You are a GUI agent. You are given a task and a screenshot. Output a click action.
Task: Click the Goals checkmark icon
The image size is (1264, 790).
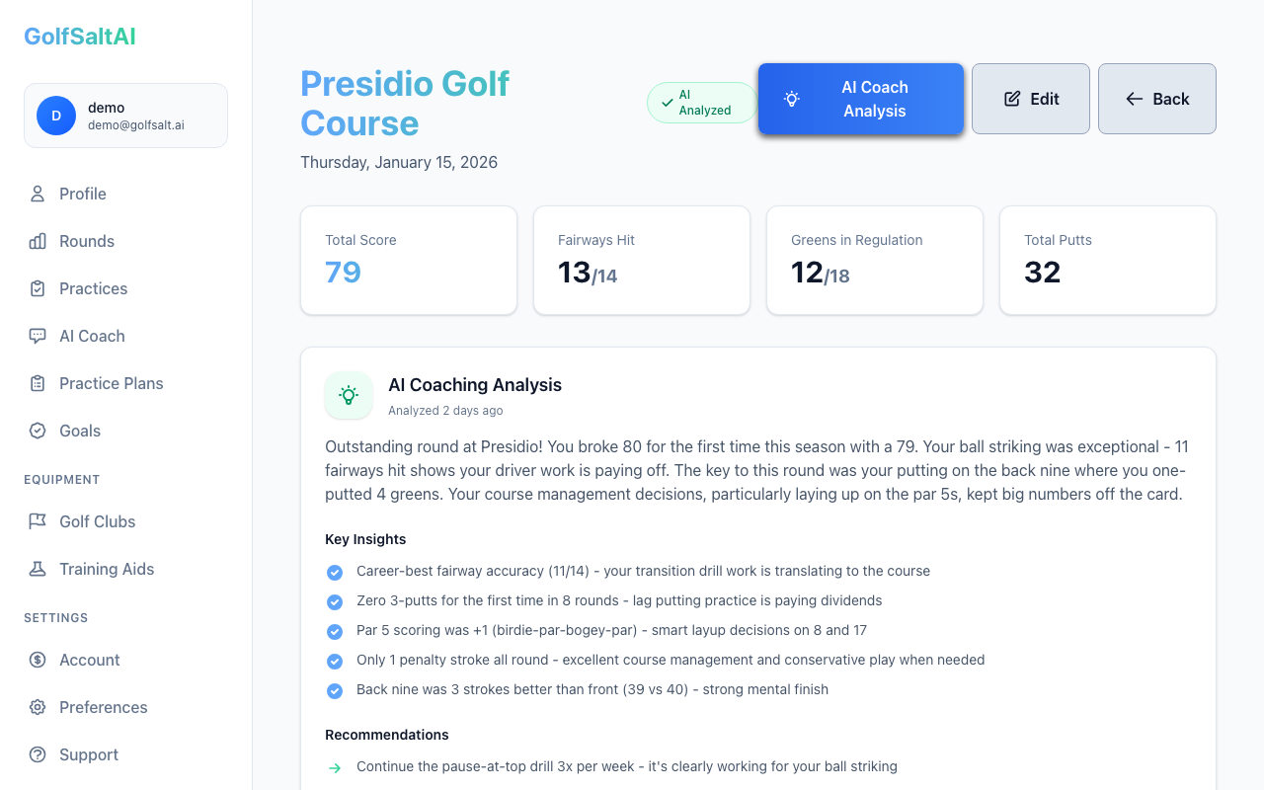coord(38,431)
